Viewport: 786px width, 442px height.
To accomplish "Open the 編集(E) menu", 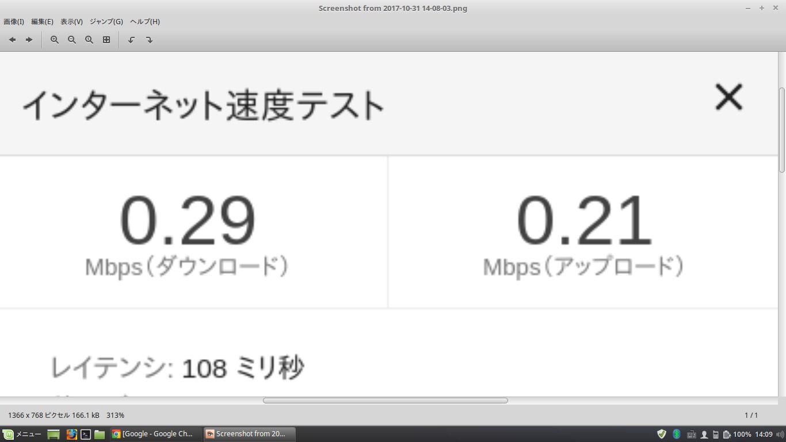I will coord(42,22).
